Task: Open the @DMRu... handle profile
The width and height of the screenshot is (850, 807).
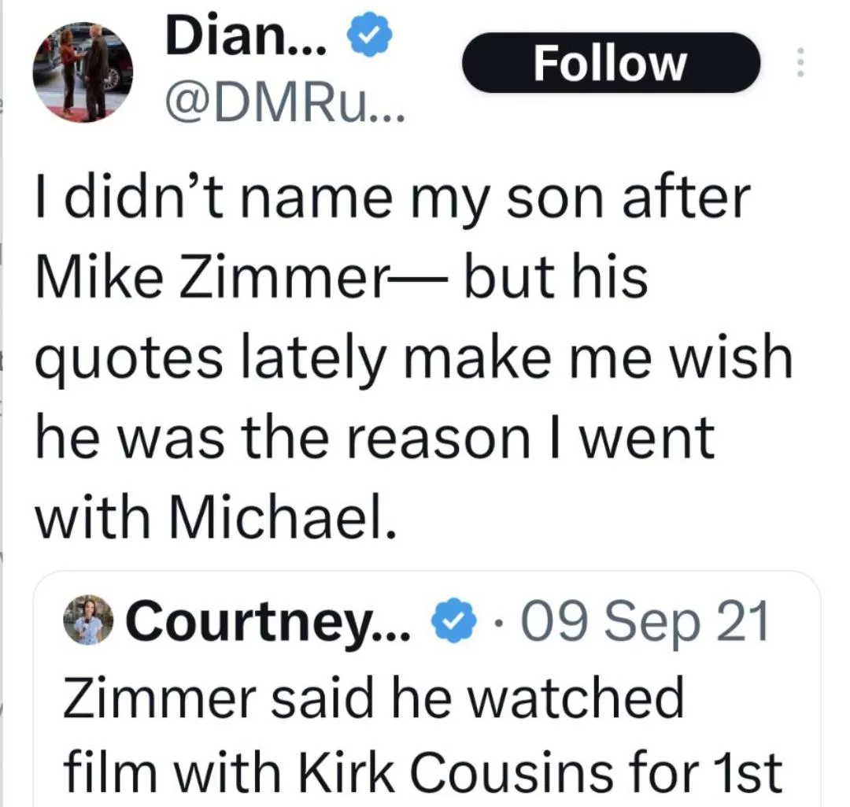Action: tap(285, 103)
